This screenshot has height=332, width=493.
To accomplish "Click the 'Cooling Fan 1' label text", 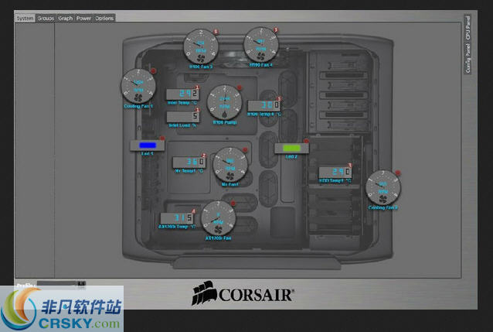I will [x=138, y=106].
